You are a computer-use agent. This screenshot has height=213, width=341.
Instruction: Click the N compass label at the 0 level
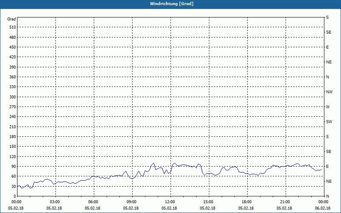[327, 196]
